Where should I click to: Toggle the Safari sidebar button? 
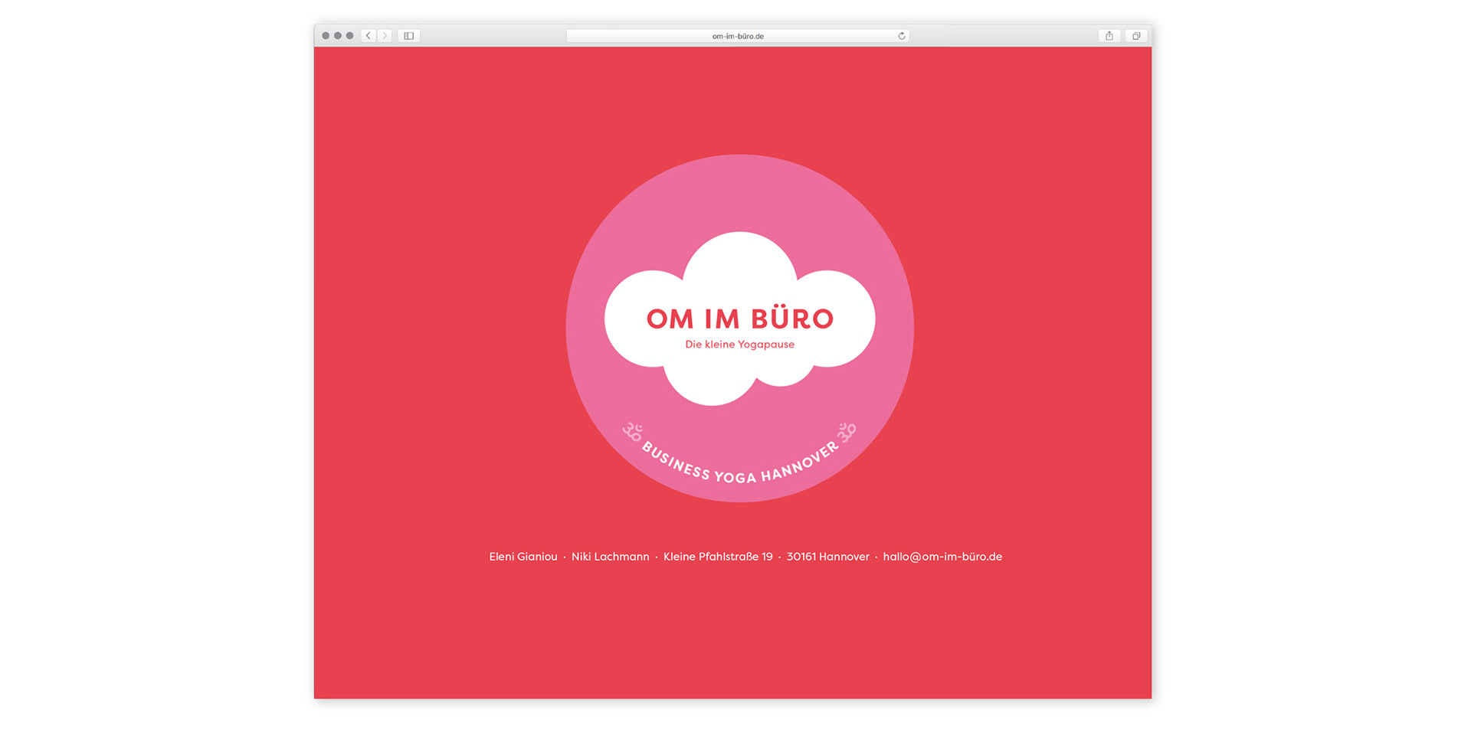click(x=409, y=36)
